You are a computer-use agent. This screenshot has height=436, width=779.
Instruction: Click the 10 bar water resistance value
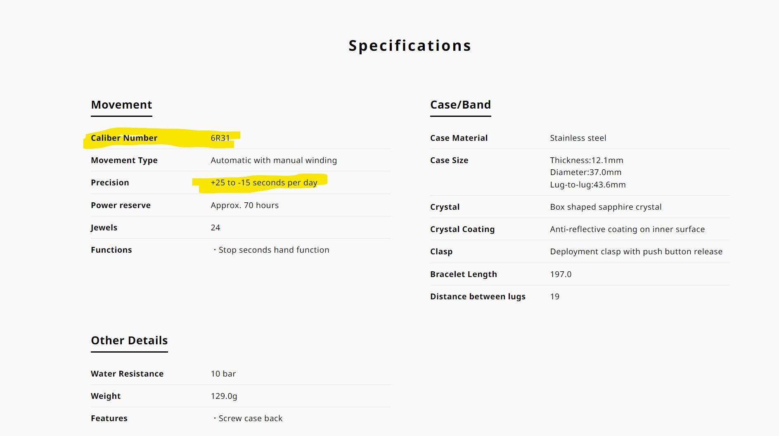223,374
